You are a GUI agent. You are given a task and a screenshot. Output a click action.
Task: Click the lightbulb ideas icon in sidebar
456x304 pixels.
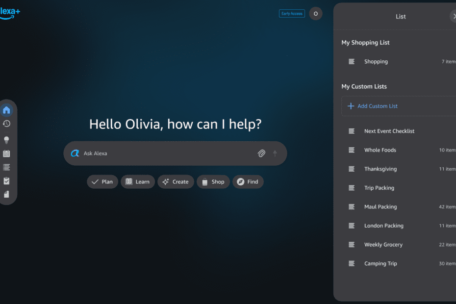coord(6,139)
